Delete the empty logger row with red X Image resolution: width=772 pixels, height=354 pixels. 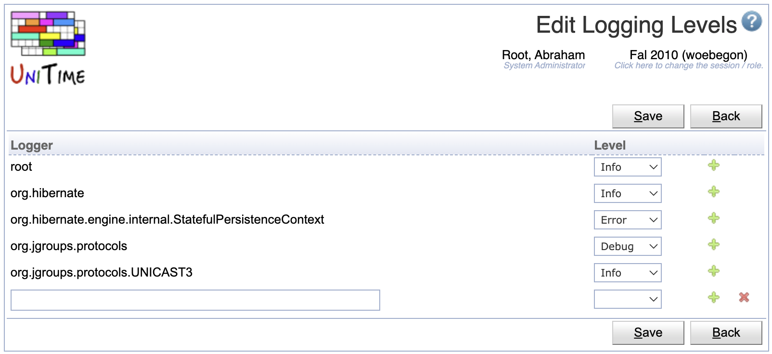click(x=744, y=298)
